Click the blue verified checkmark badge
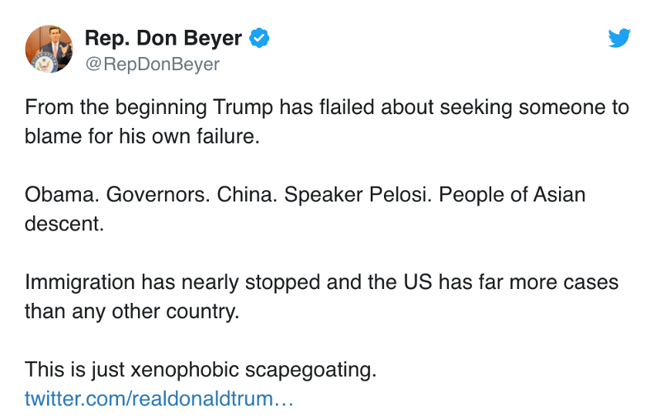The width and height of the screenshot is (657, 420). pos(259,38)
